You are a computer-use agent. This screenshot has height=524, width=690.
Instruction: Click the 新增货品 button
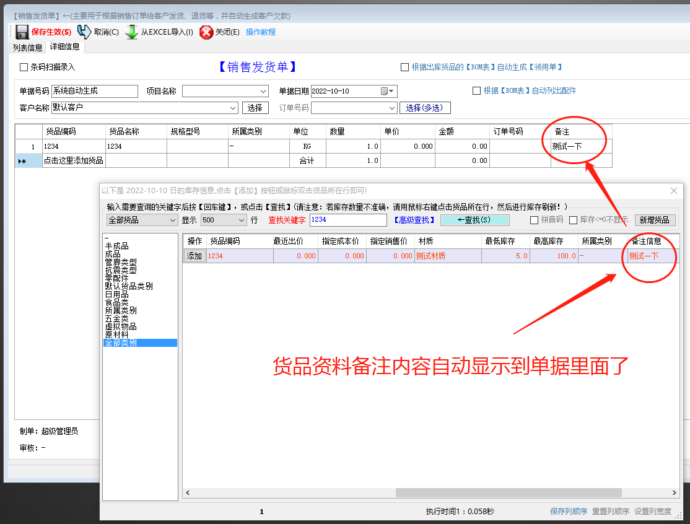tap(655, 220)
